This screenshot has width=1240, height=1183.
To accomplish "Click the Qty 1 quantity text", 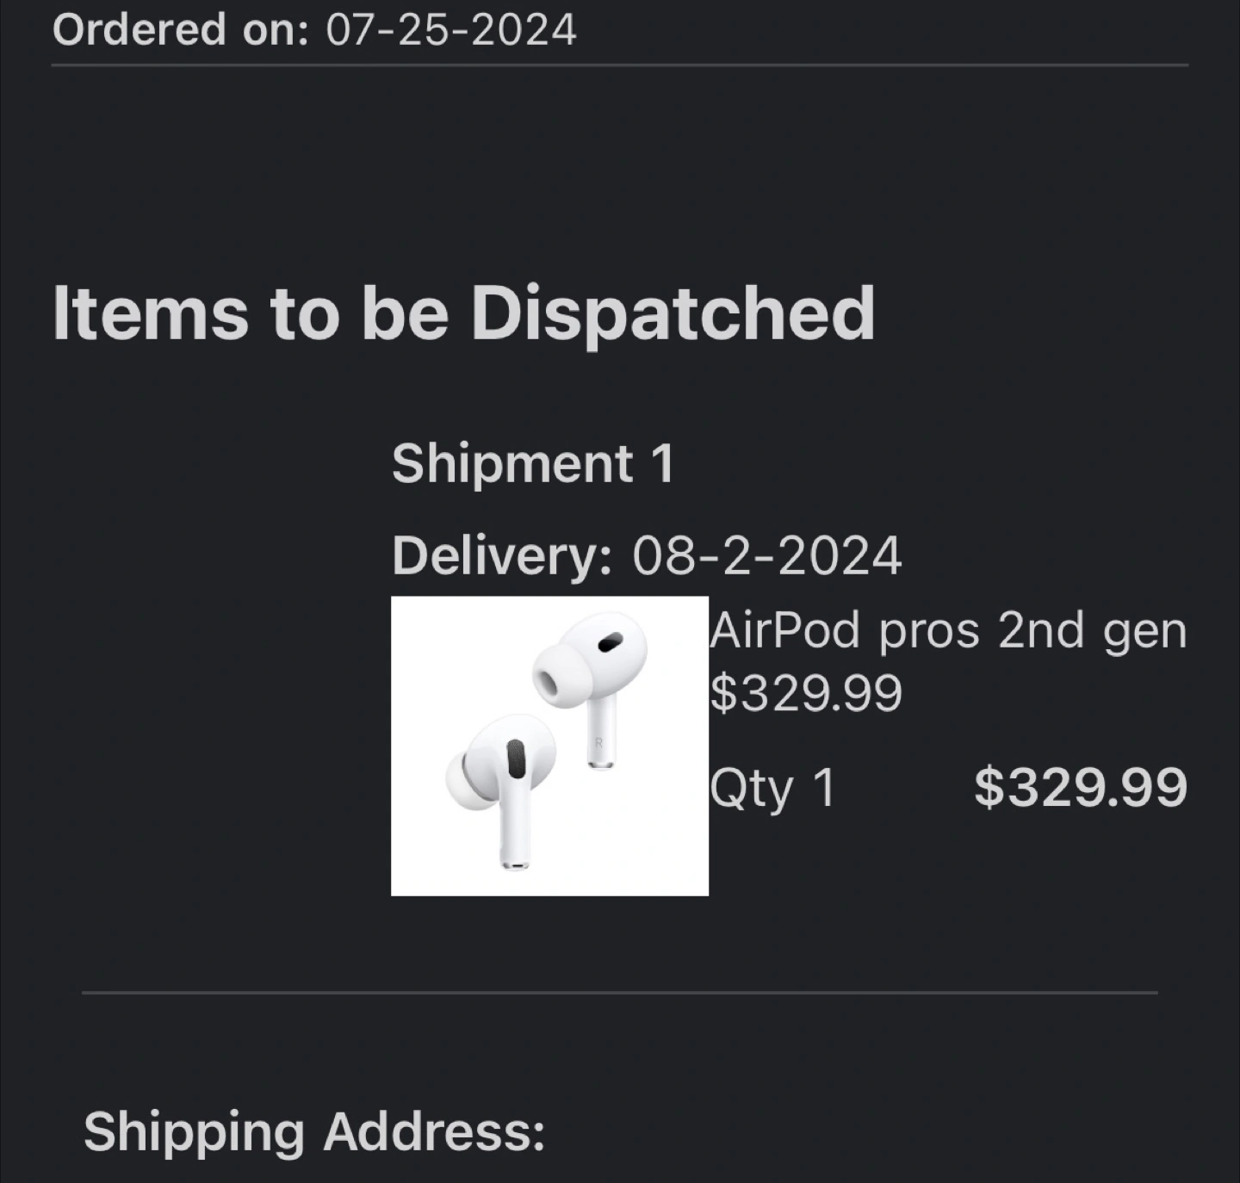I will pyautogui.click(x=772, y=788).
